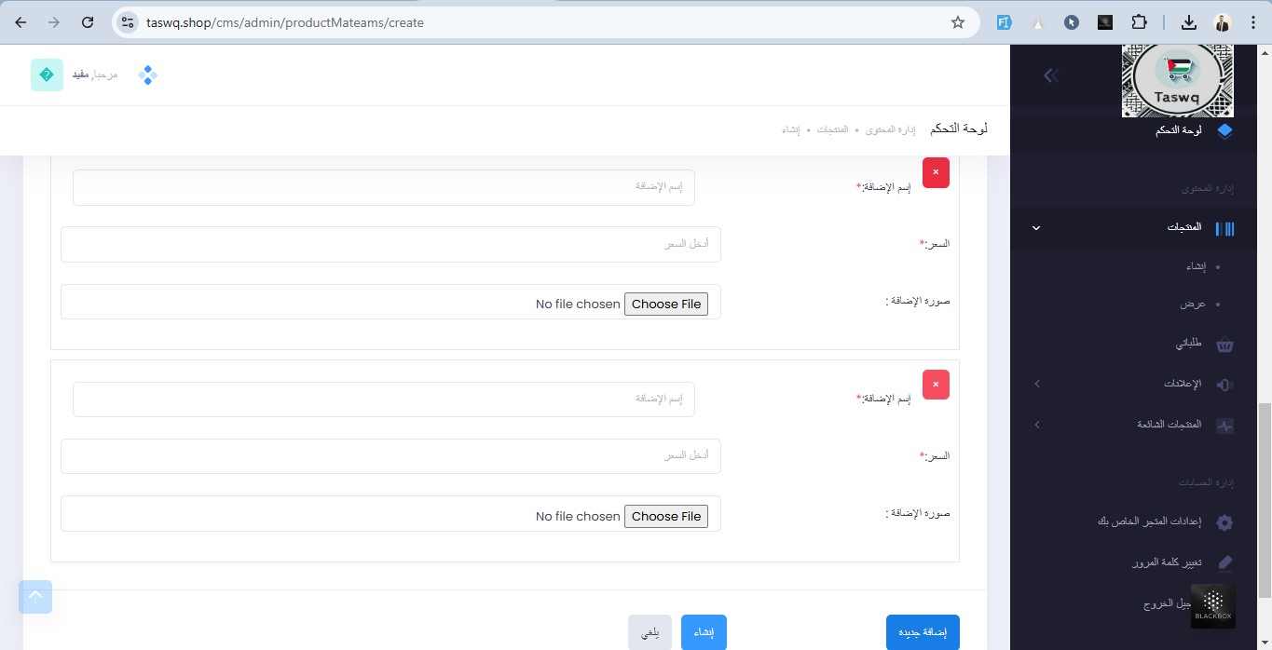Click the scroll-to-top arrow button

pyautogui.click(x=35, y=597)
